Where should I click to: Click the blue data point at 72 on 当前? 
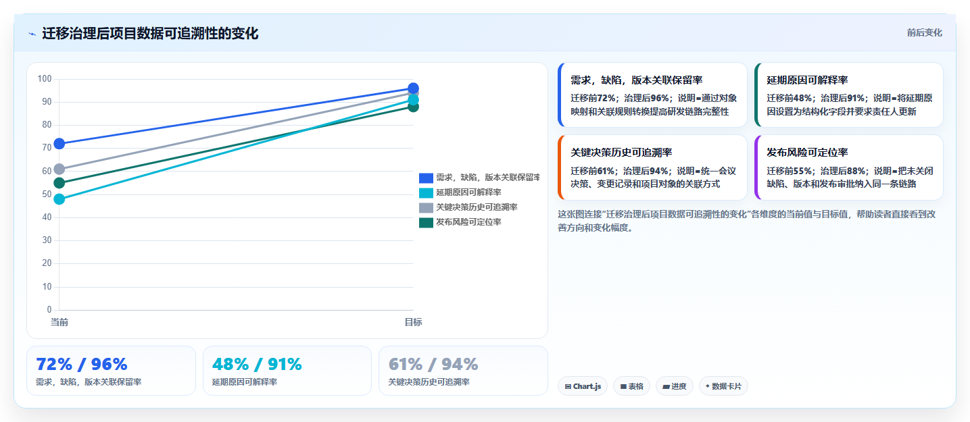pos(59,143)
